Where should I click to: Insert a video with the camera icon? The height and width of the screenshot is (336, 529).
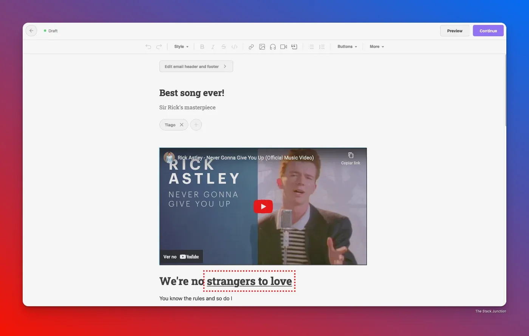pyautogui.click(x=283, y=47)
